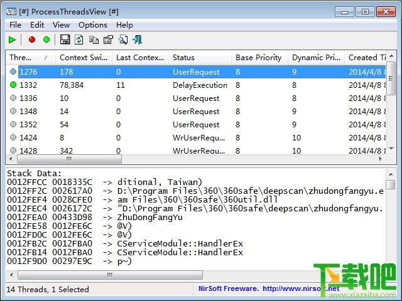Click gray status circle of thread 1336
Screen dimensions: 402x301
coord(13,98)
